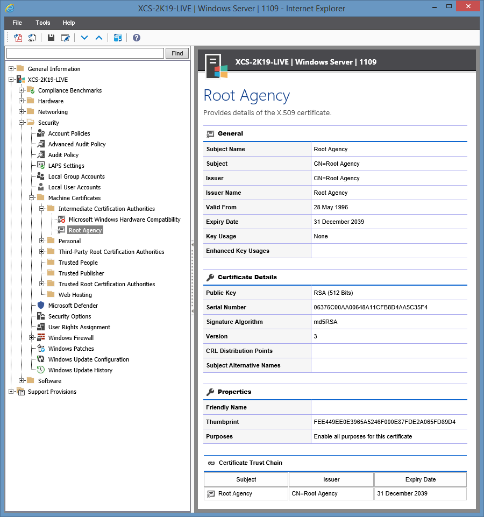Open the Windows Update History item
The width and height of the screenshot is (484, 517).
(x=80, y=370)
